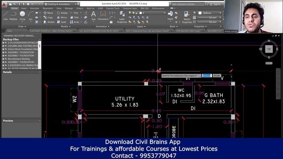Click the Sign In button
283x159 pixels.
pyautogui.click(x=215, y=4)
